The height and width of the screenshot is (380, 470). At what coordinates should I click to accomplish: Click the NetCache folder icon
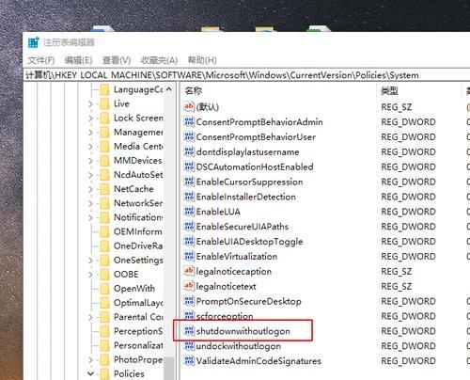click(104, 189)
